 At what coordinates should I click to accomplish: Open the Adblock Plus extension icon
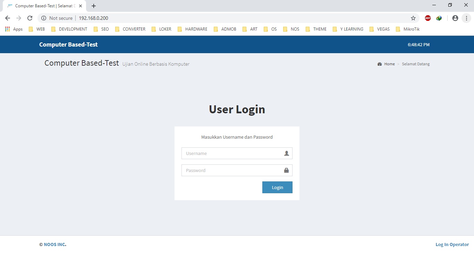click(428, 18)
